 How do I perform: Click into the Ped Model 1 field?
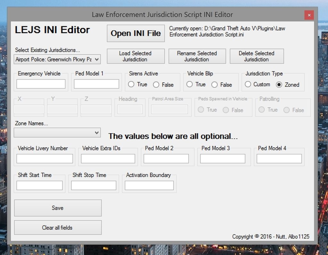(x=96, y=84)
